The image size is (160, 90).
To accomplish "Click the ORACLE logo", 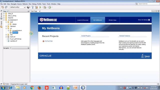I will (x=45, y=56).
